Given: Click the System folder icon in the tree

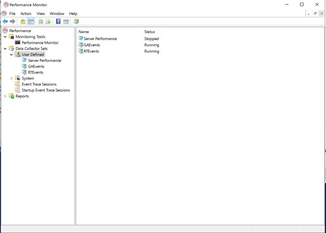Looking at the screenshot, I should pyautogui.click(x=18, y=78).
